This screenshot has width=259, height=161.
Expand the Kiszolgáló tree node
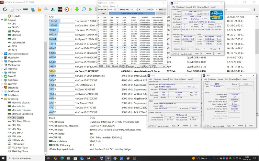tap(2, 58)
